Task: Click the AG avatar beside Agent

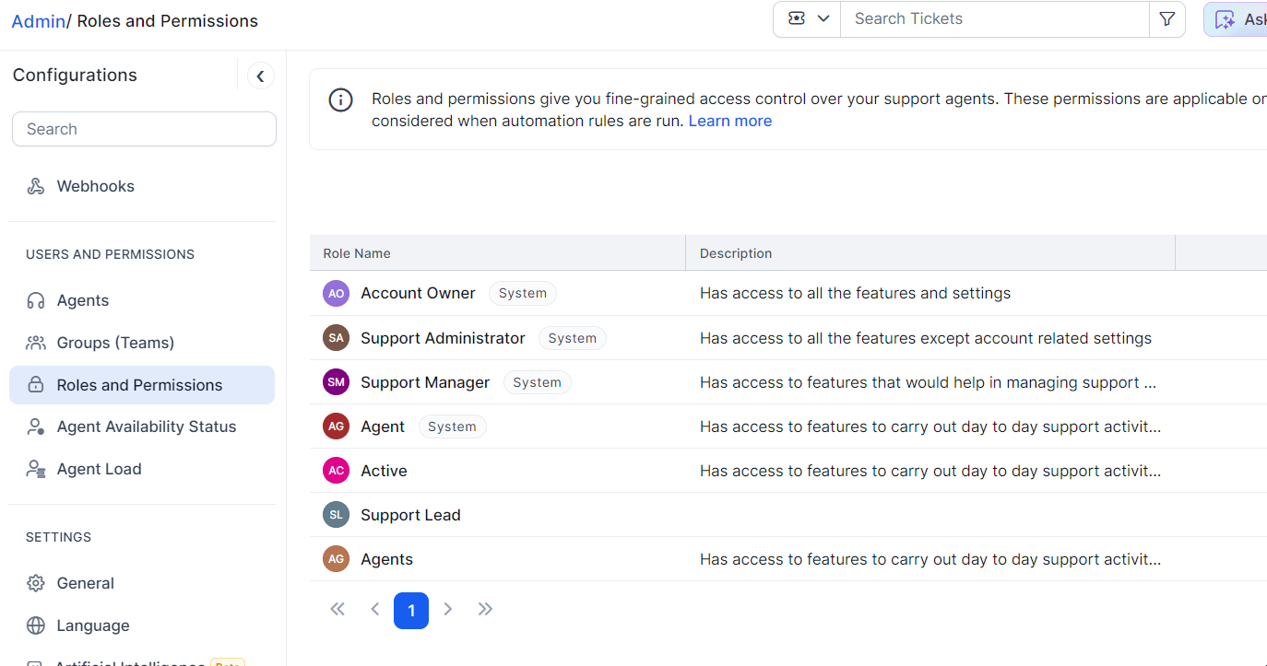Action: point(336,426)
